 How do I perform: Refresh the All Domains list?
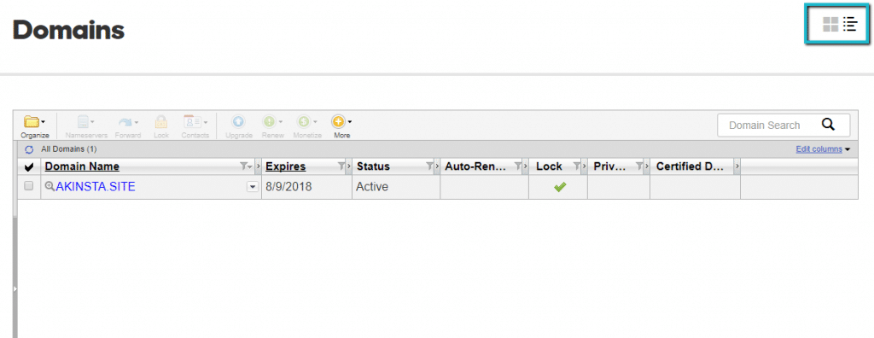pos(29,149)
